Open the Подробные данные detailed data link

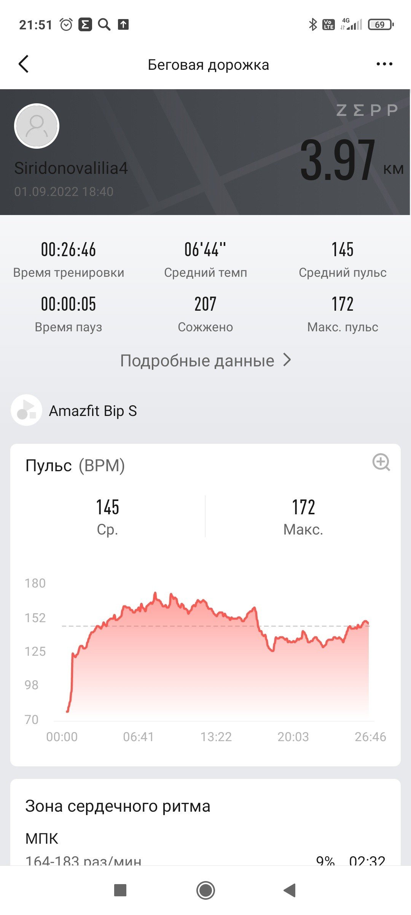click(x=205, y=360)
